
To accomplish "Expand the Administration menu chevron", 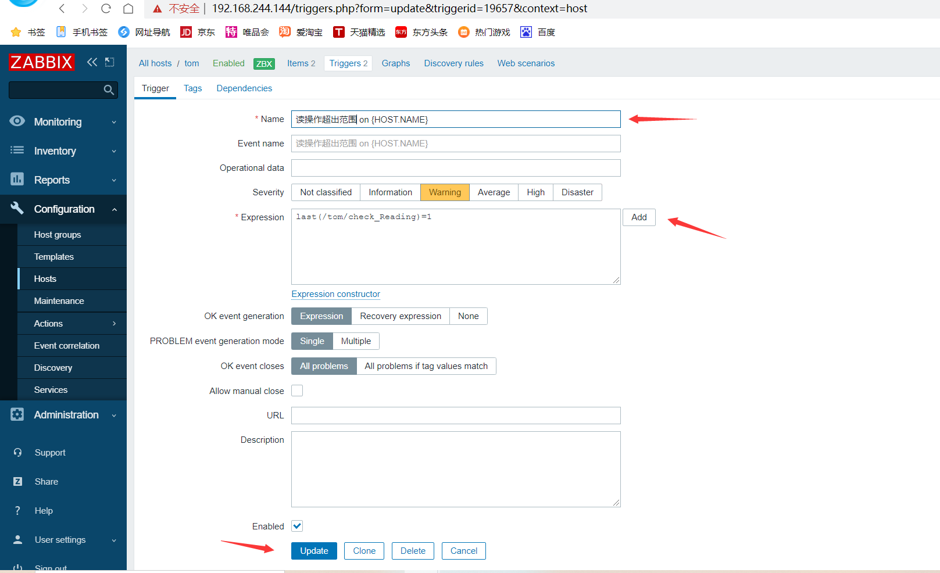I will pyautogui.click(x=114, y=415).
